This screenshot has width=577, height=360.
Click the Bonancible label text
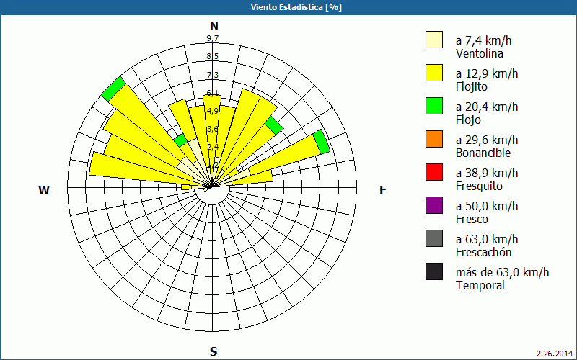(x=483, y=153)
